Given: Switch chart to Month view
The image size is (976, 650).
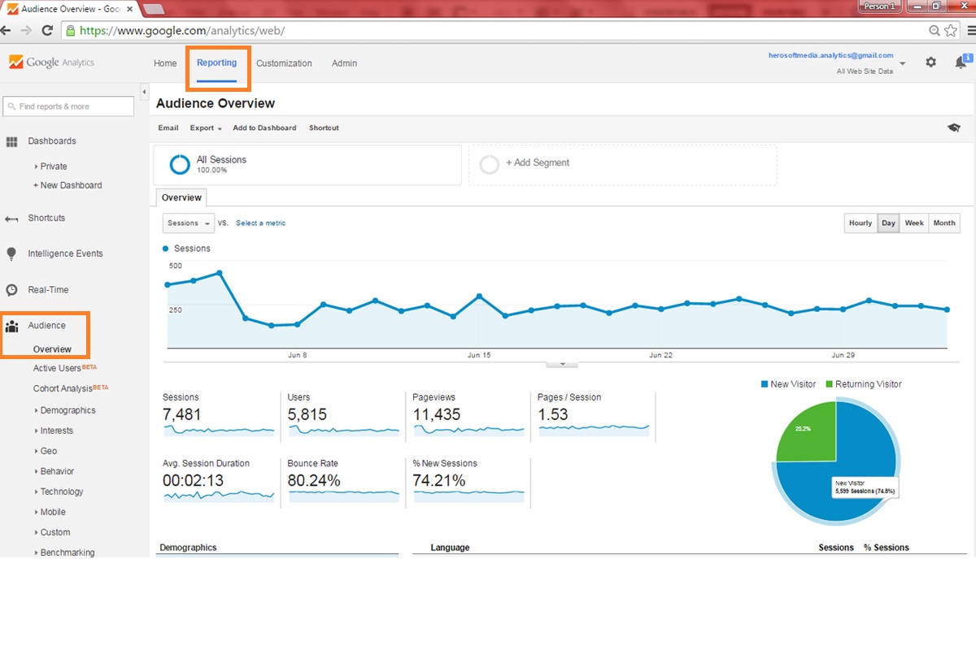Looking at the screenshot, I should (x=943, y=223).
